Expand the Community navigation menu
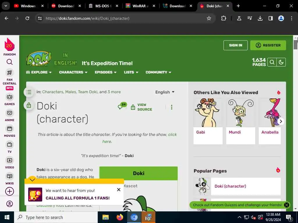 pyautogui.click(x=159, y=72)
